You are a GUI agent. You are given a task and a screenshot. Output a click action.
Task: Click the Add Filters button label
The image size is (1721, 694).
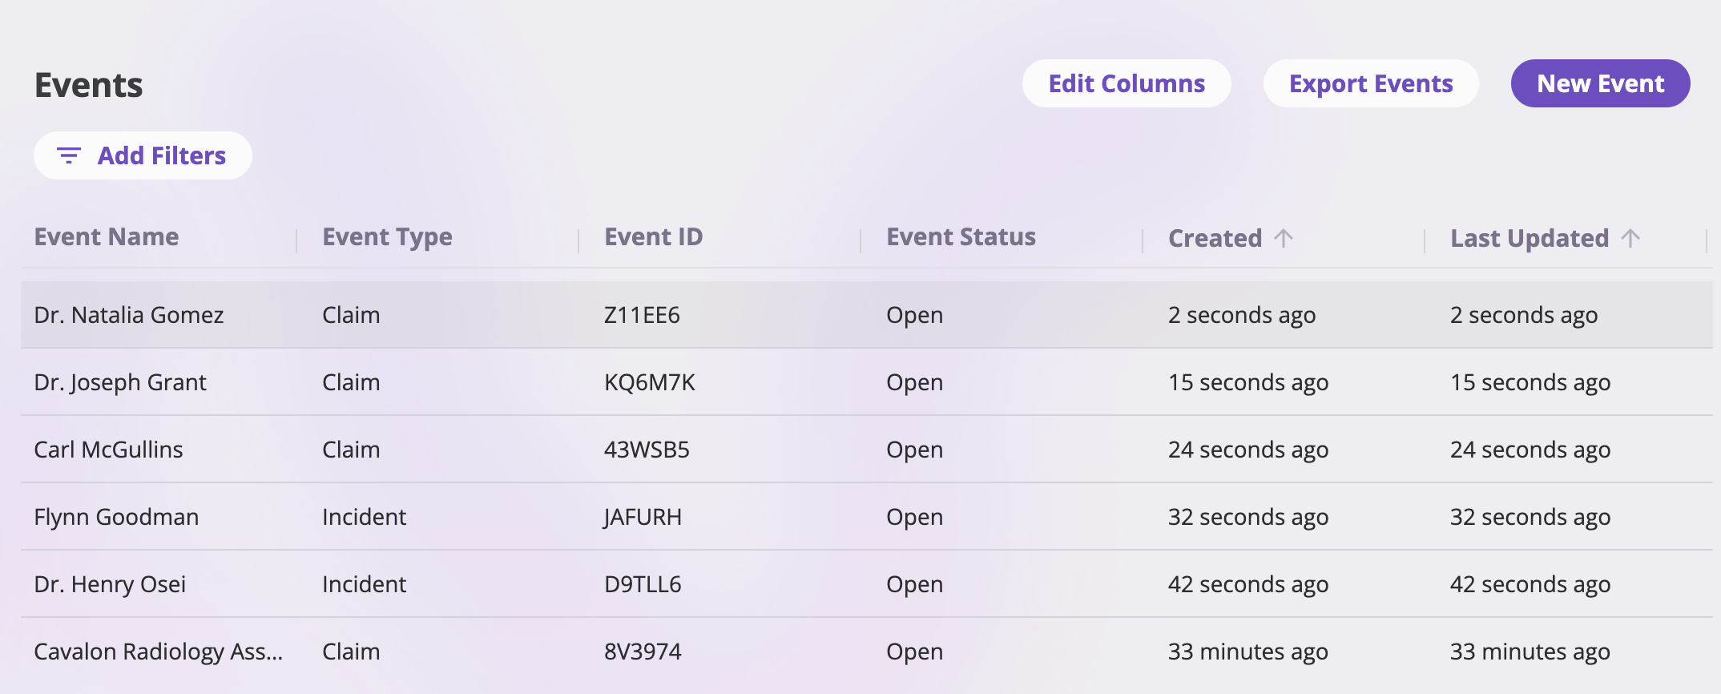pos(162,155)
